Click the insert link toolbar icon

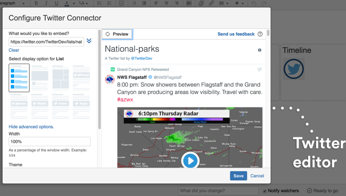click(x=211, y=4)
